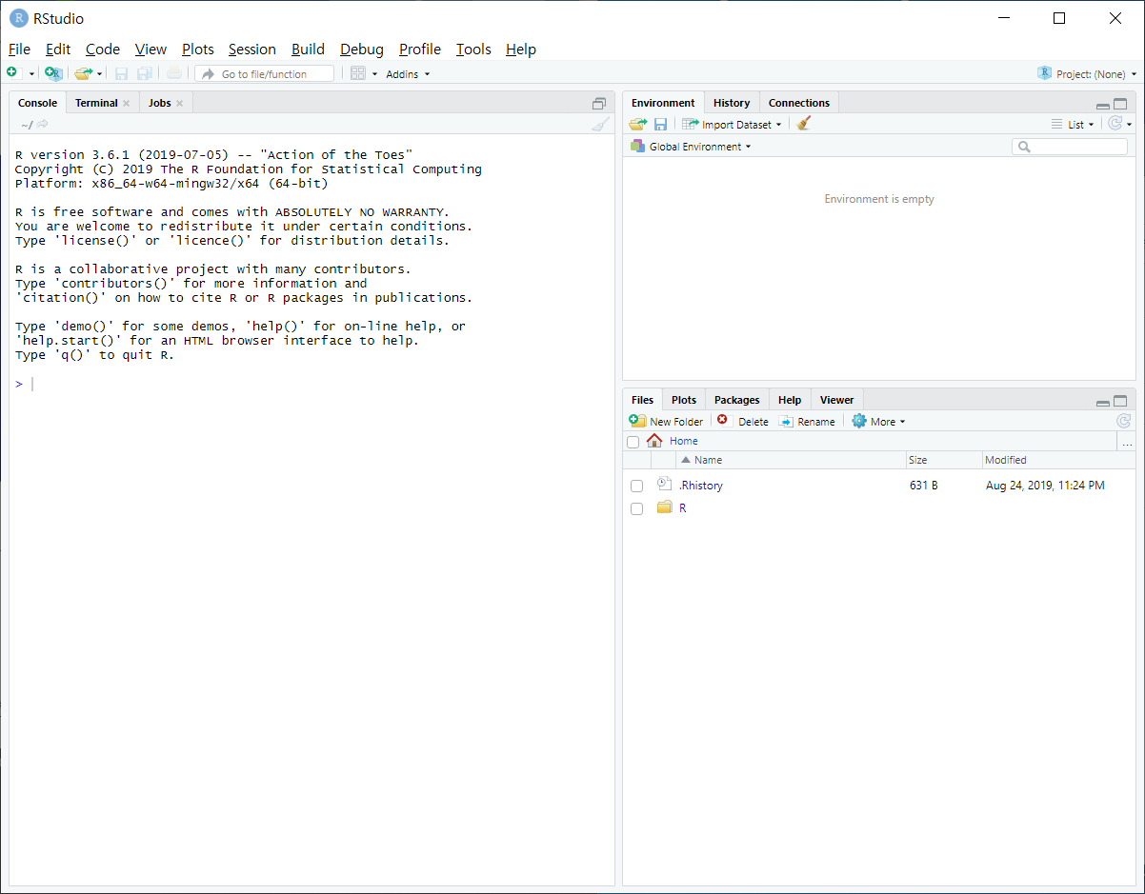Open the Debug menu
Screen dimensions: 1145x894
point(362,50)
